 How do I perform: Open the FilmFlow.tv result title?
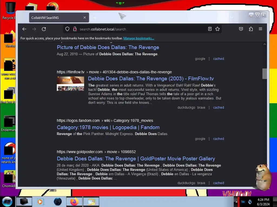(151, 78)
